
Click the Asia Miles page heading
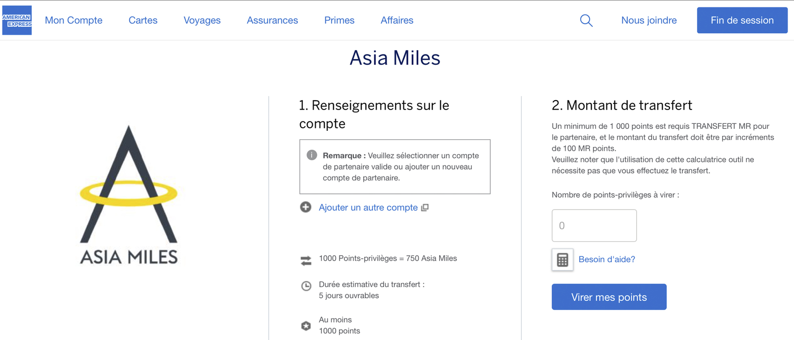[x=395, y=58]
